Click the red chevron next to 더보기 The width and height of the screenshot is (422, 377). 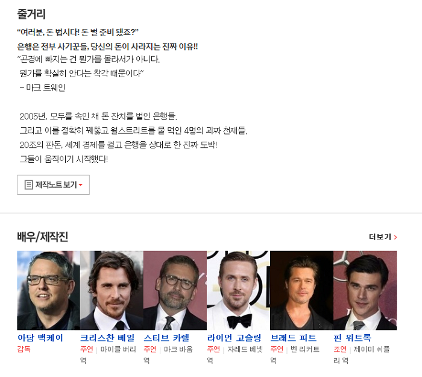point(395,237)
